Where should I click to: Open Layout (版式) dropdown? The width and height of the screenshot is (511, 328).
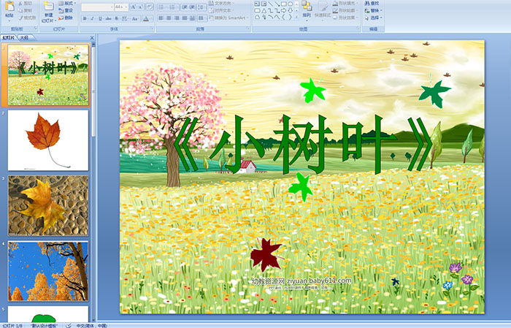point(67,3)
